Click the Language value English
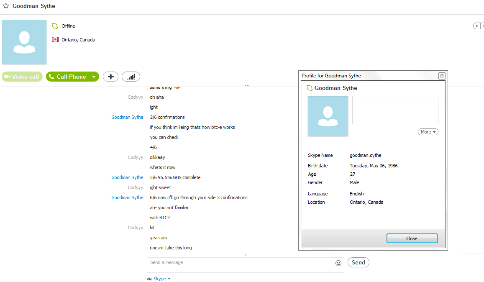484x282 pixels. [356, 194]
